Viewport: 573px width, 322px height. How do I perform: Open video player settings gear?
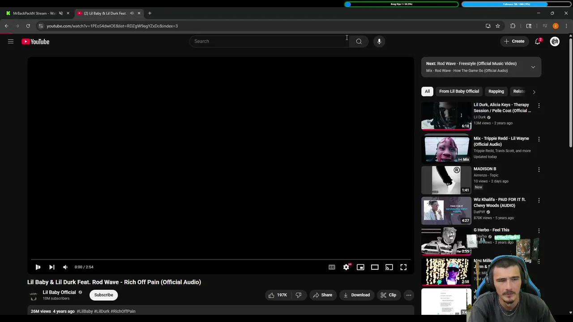346,267
